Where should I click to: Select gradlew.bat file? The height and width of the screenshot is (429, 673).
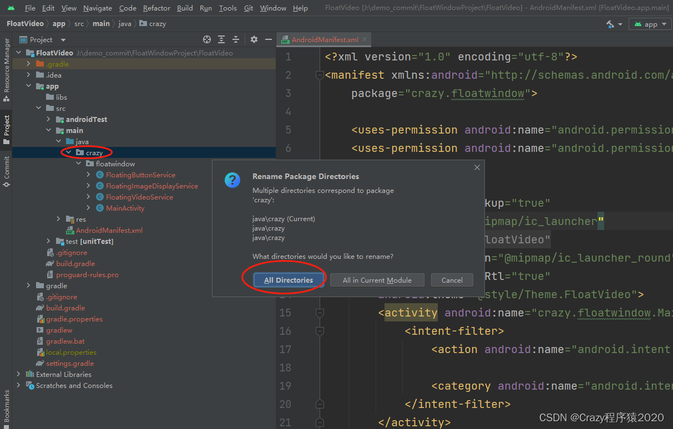point(65,341)
